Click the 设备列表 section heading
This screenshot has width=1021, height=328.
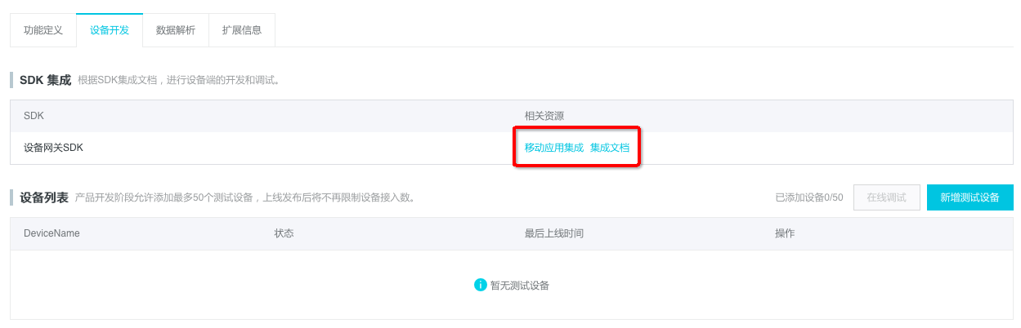pyautogui.click(x=44, y=197)
